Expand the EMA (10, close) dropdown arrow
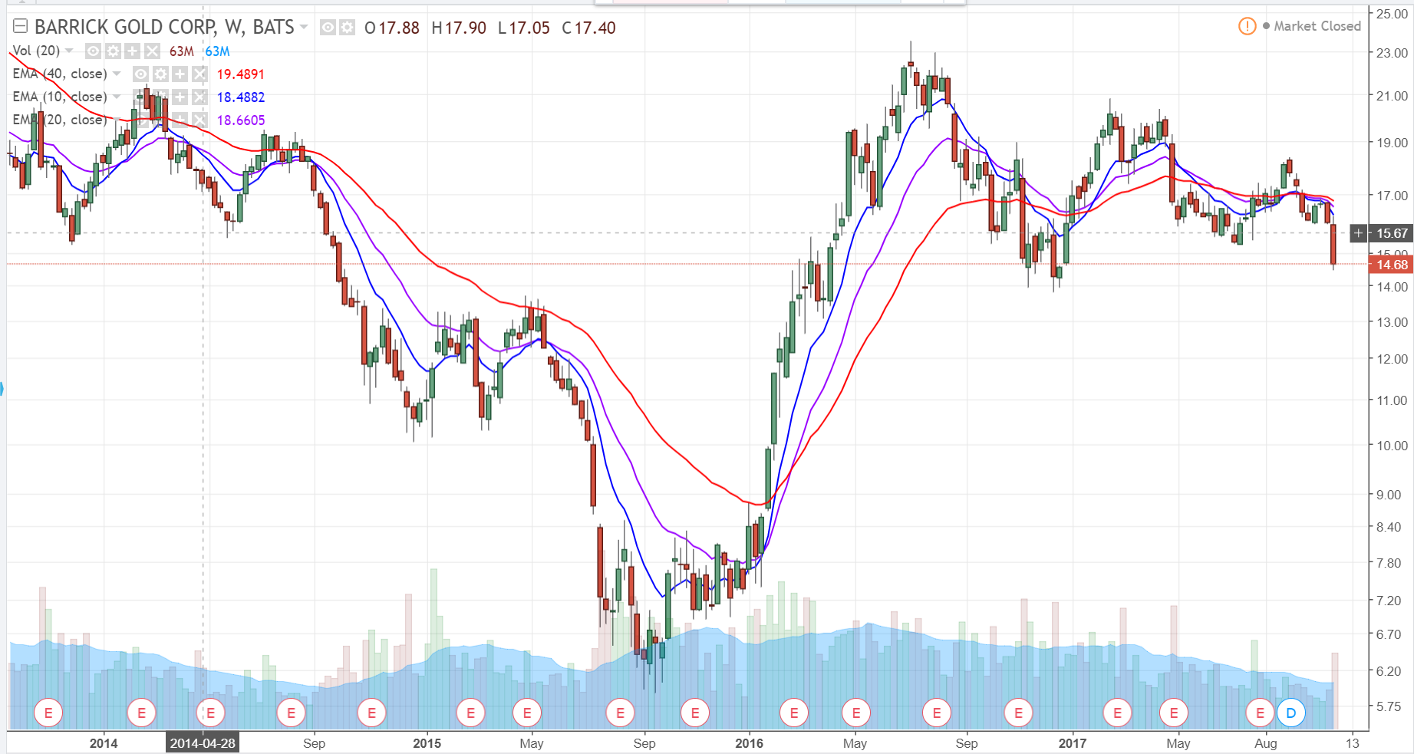 click(x=117, y=97)
